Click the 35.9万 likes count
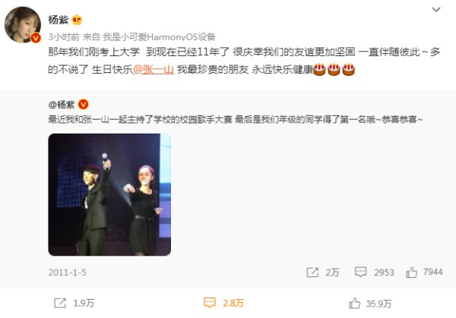Viewport: 456px width, 318px height. click(379, 304)
